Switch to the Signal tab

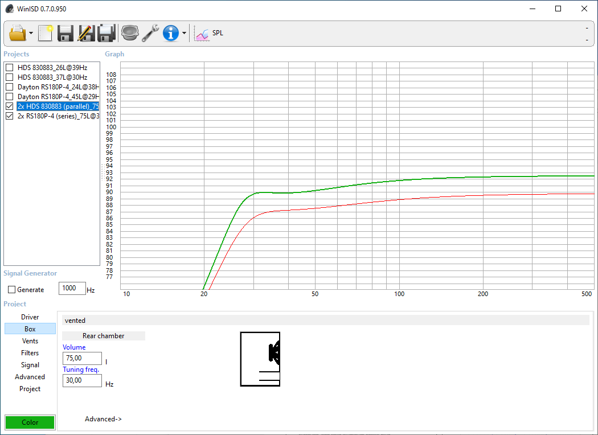[x=30, y=365]
